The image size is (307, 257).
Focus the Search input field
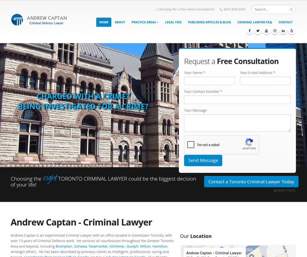(271, 9)
